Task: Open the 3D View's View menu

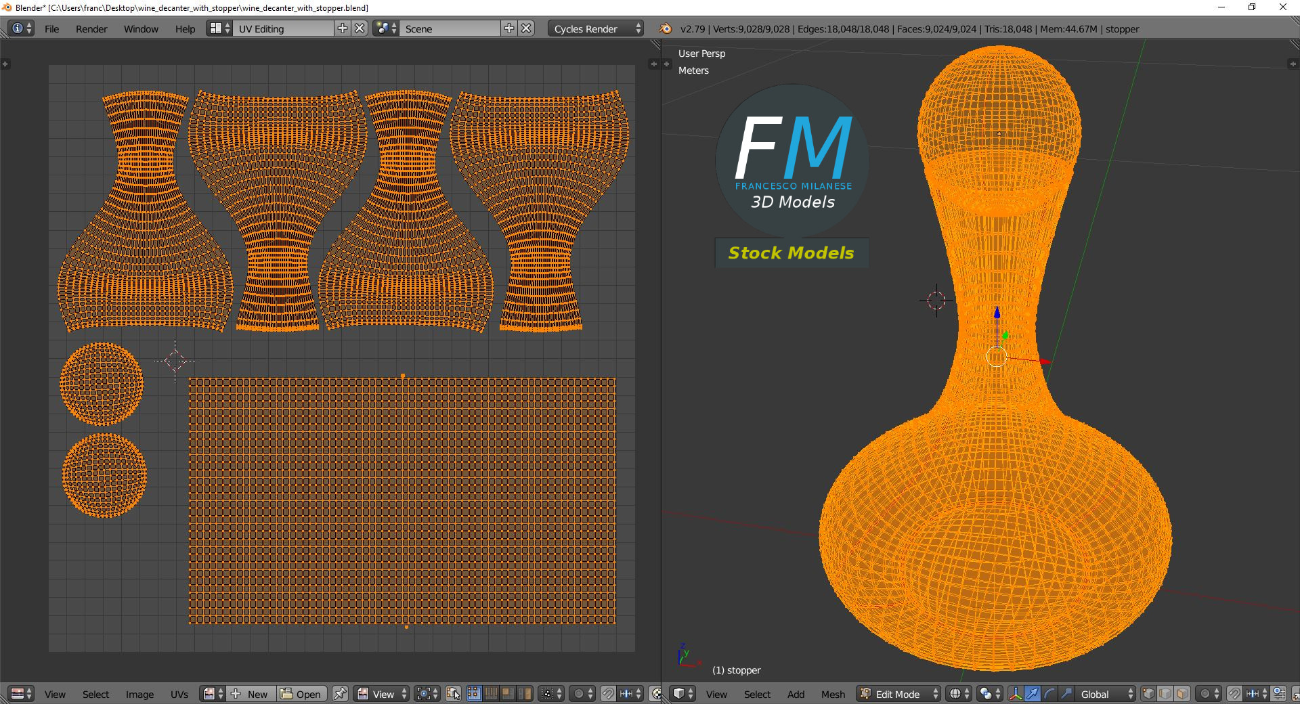Action: click(x=716, y=695)
